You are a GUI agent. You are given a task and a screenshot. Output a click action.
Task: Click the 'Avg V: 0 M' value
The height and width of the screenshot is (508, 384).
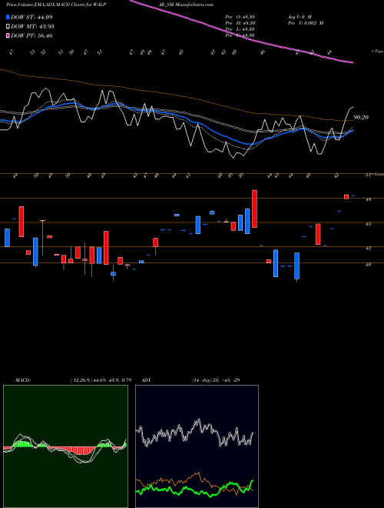(x=300, y=16)
